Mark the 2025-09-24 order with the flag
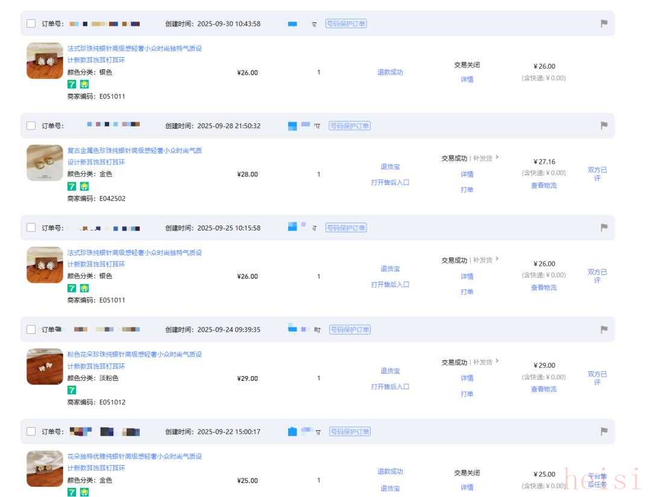 [604, 330]
